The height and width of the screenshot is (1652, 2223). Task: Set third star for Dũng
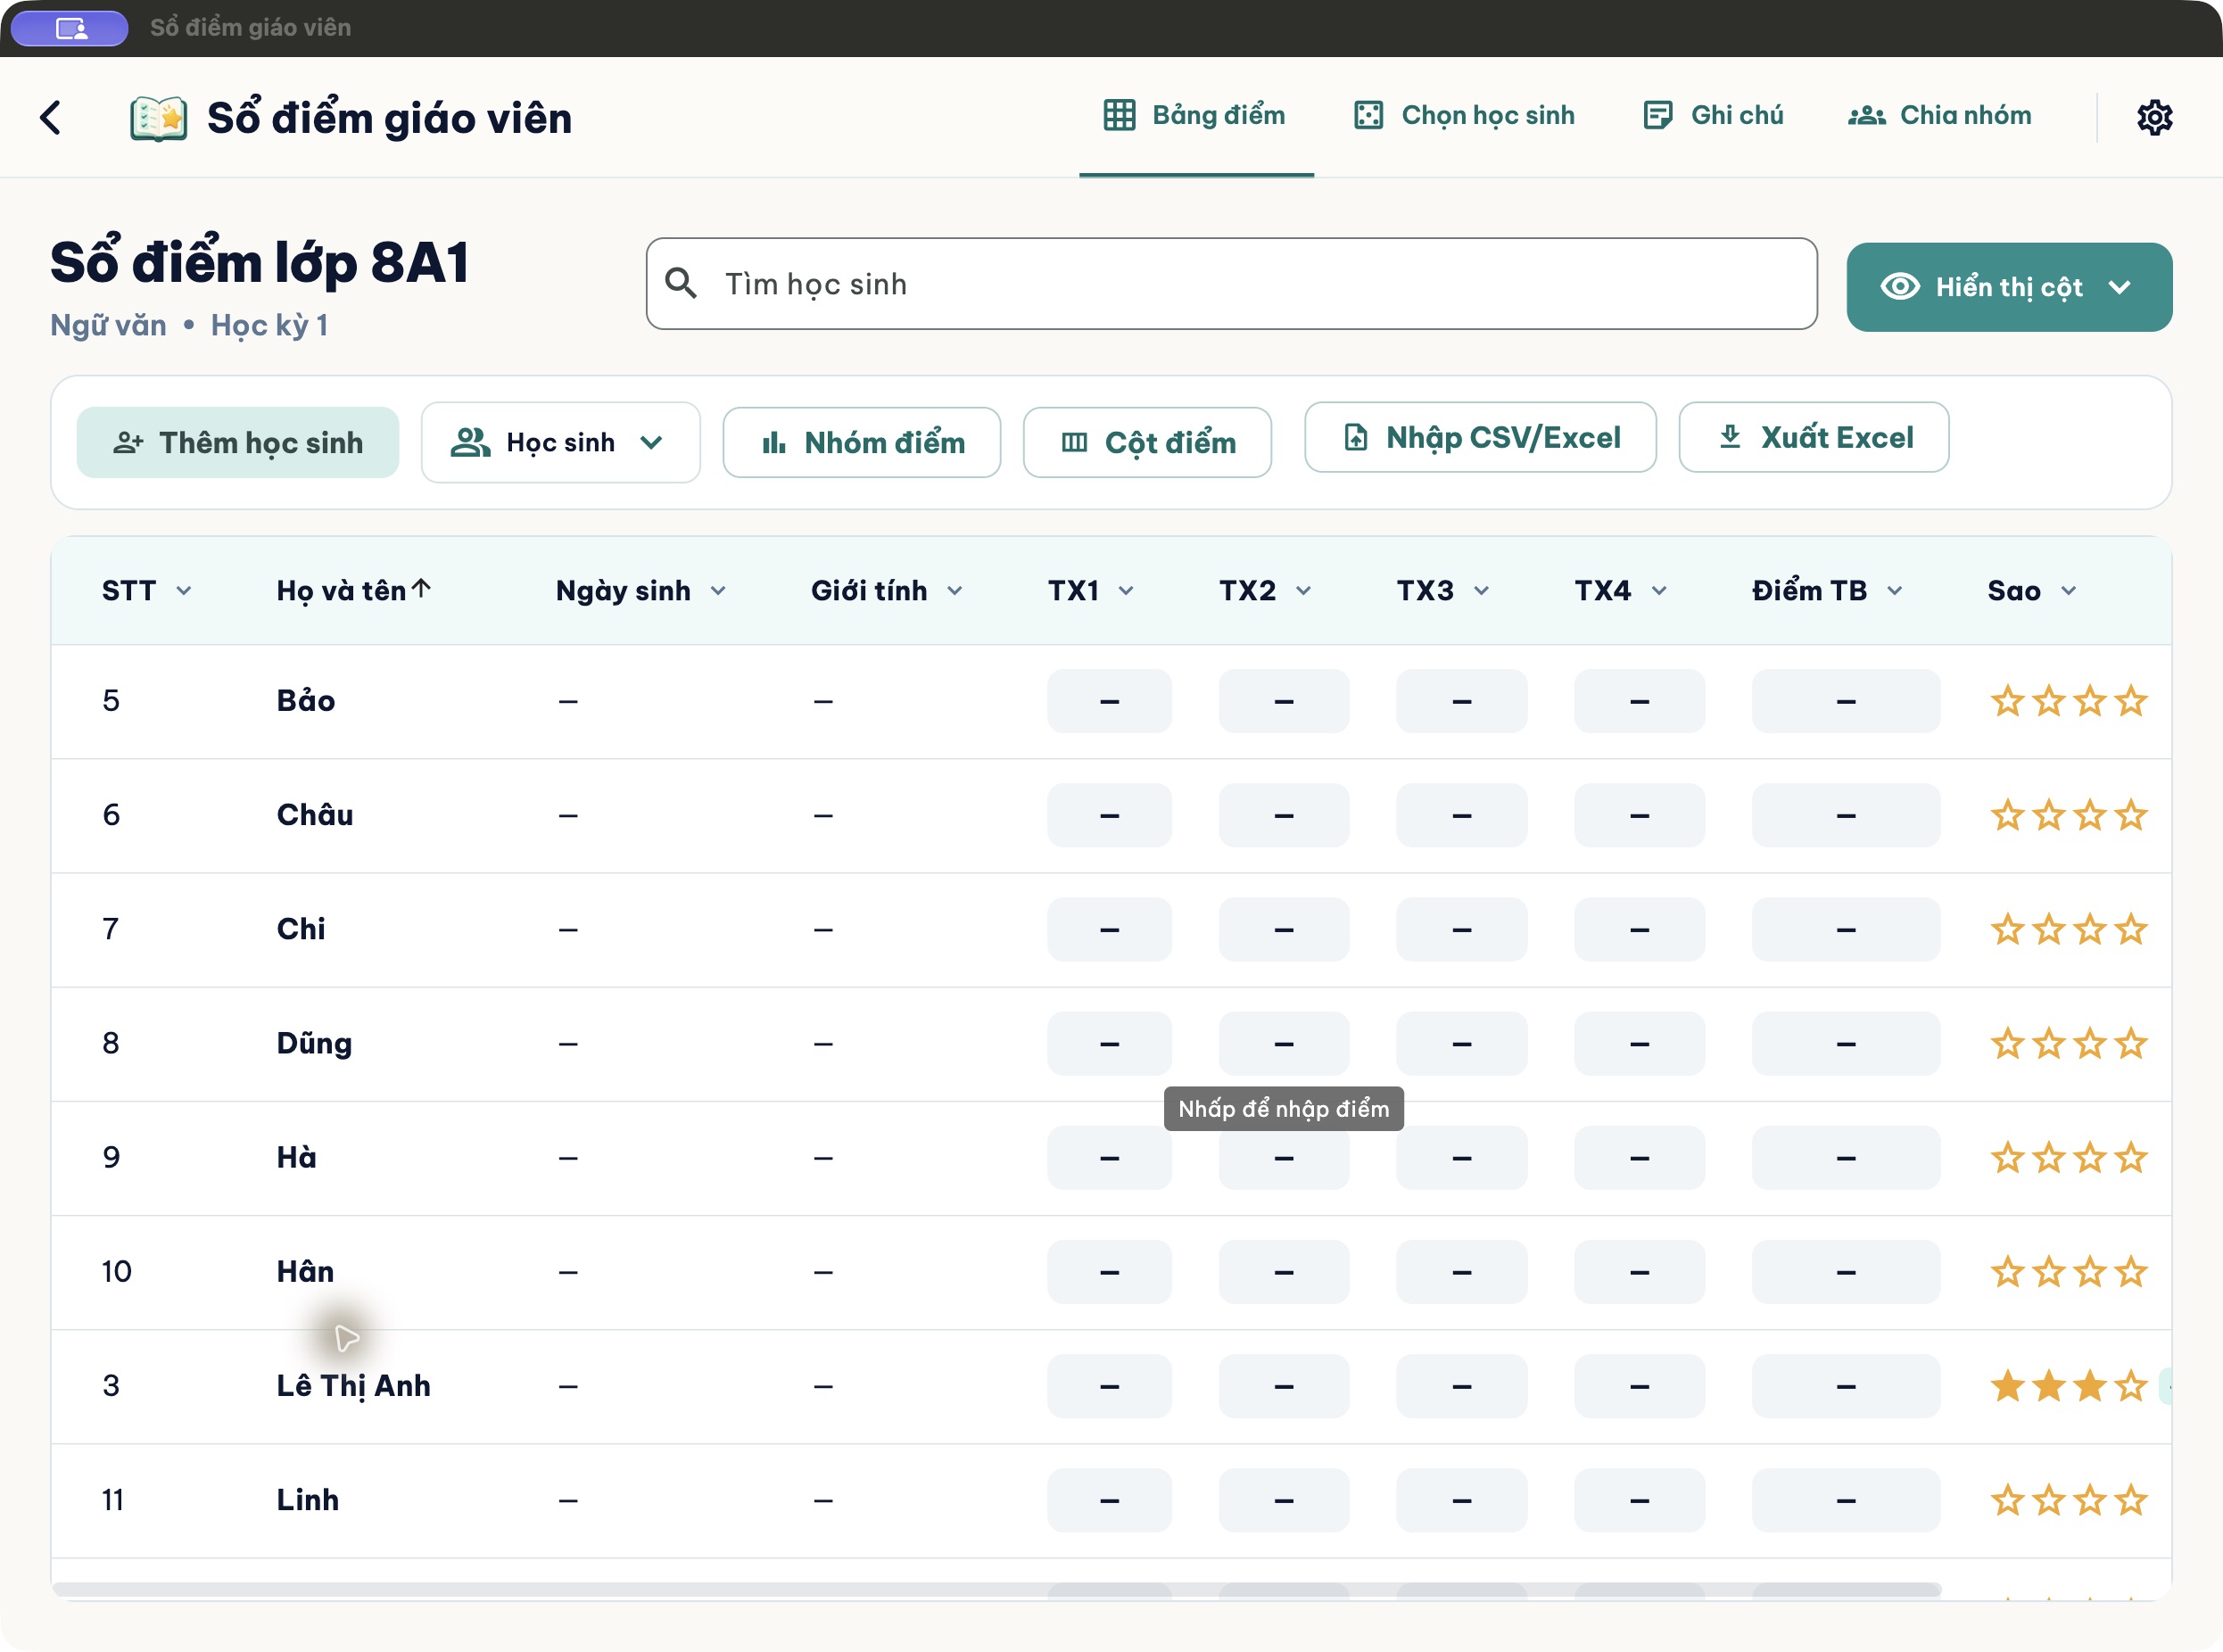click(2090, 1043)
